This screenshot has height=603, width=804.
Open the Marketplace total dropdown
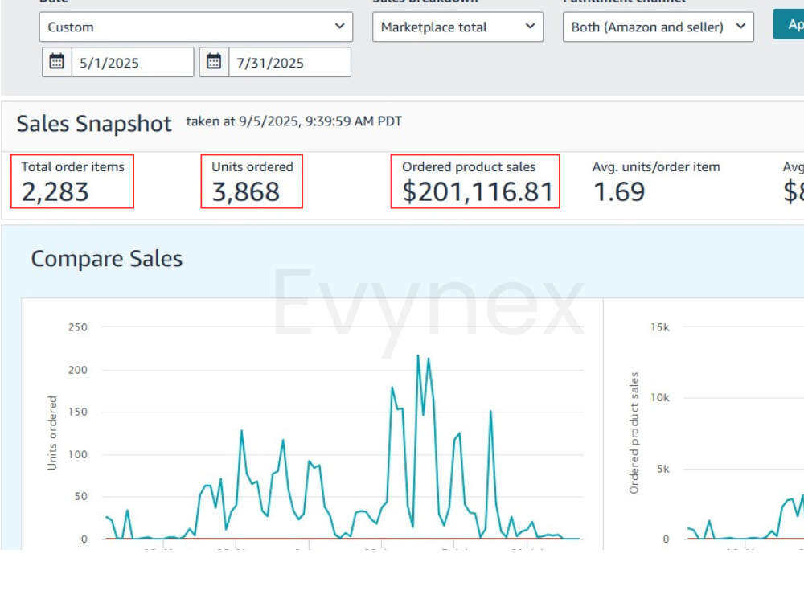[458, 27]
